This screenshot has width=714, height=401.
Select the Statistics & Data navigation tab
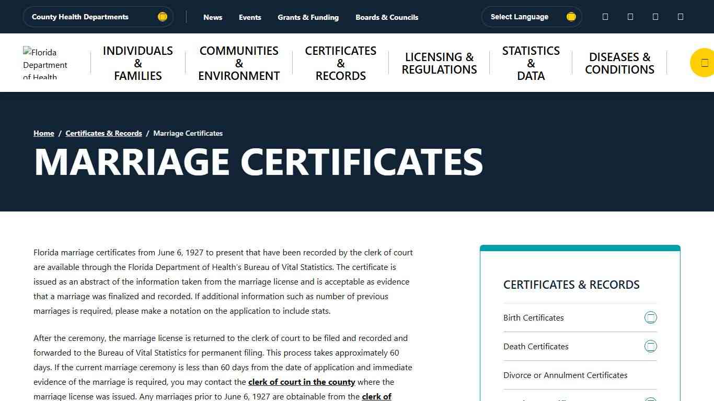tap(531, 63)
